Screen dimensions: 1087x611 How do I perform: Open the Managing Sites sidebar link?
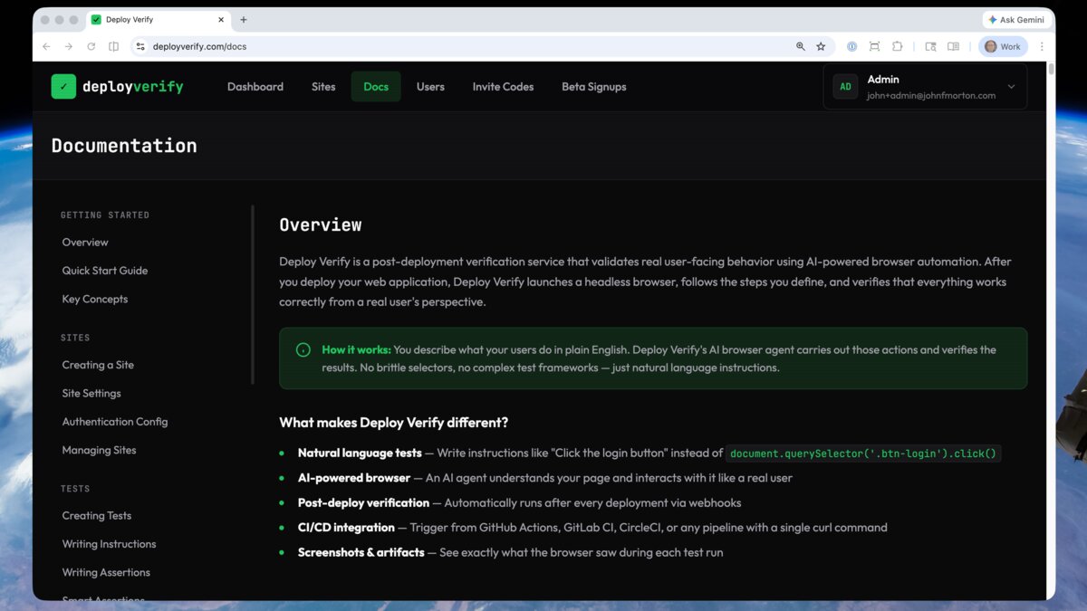click(x=99, y=451)
